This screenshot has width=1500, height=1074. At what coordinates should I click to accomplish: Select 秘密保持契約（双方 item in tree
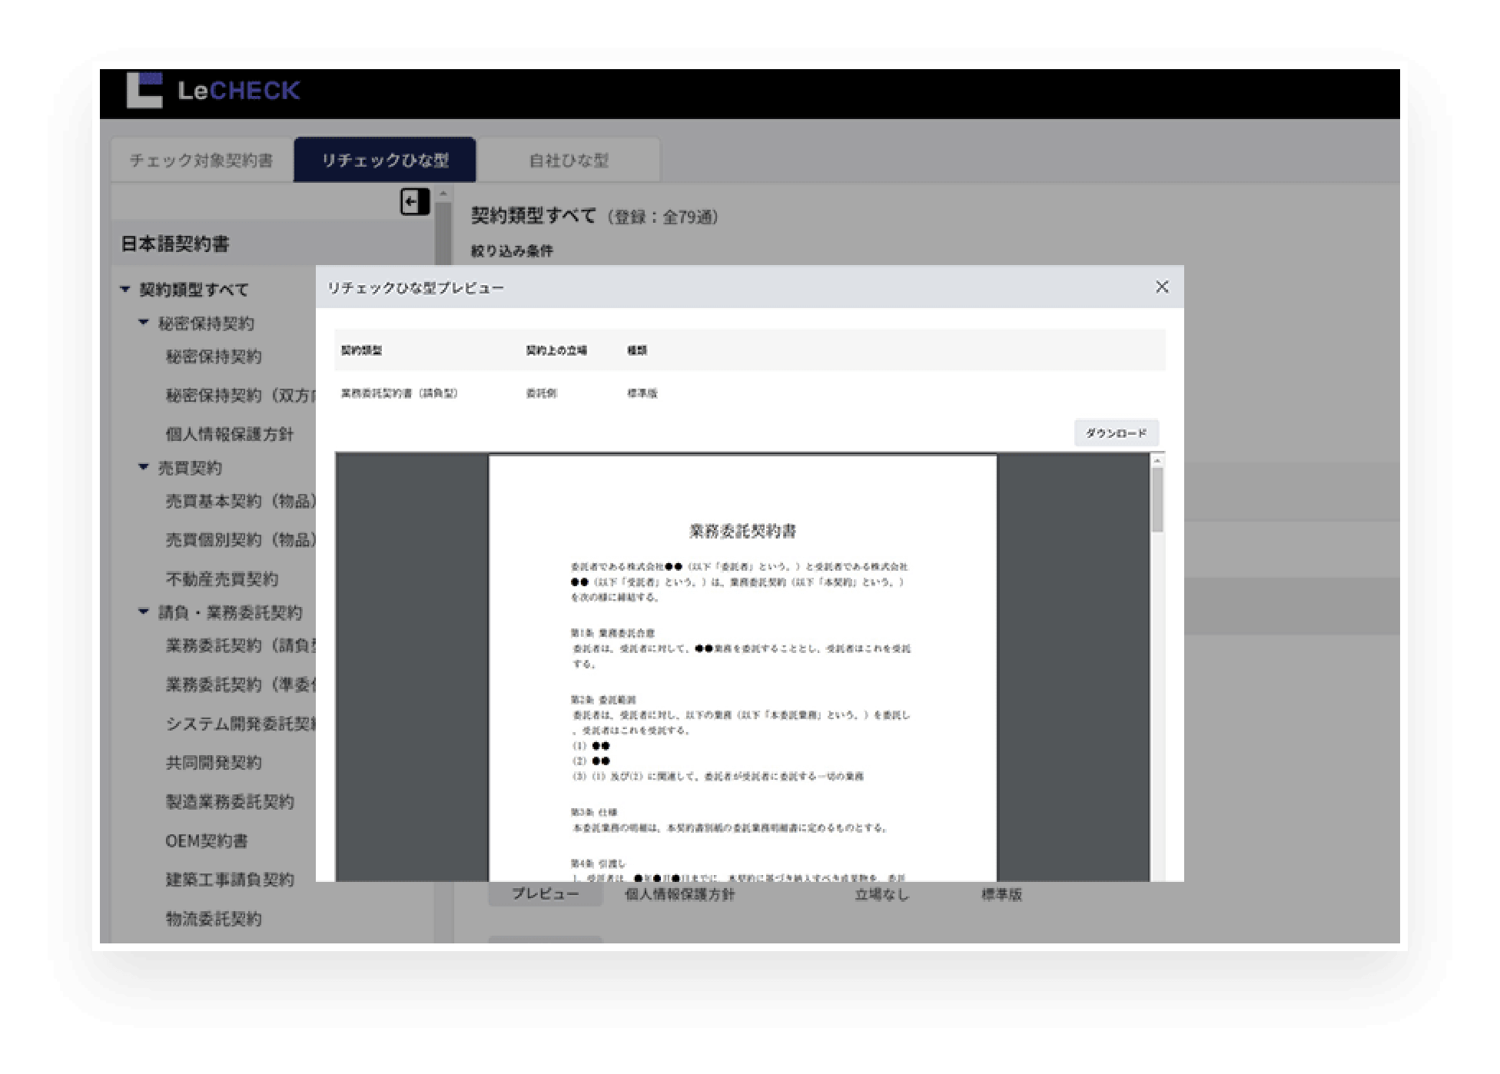(241, 395)
